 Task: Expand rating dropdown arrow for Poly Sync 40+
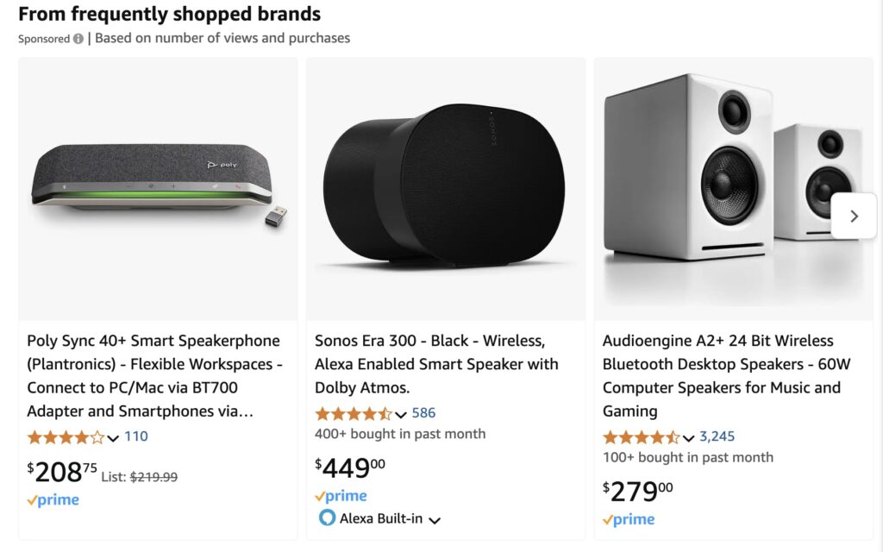(x=113, y=438)
